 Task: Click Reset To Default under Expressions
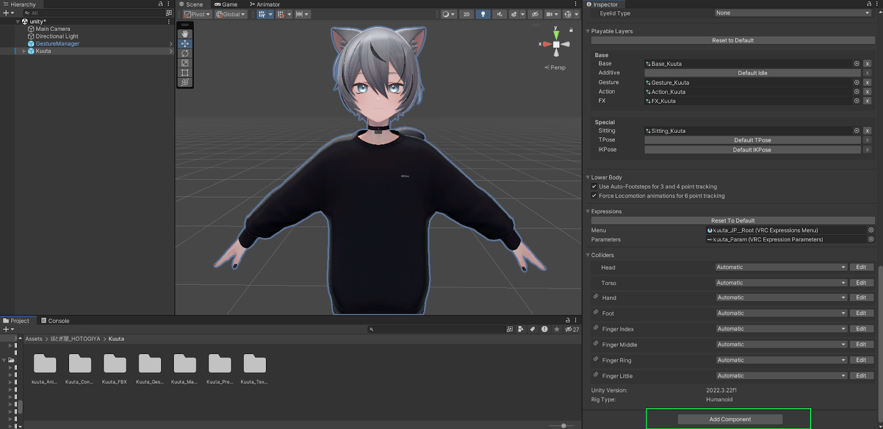click(x=733, y=221)
